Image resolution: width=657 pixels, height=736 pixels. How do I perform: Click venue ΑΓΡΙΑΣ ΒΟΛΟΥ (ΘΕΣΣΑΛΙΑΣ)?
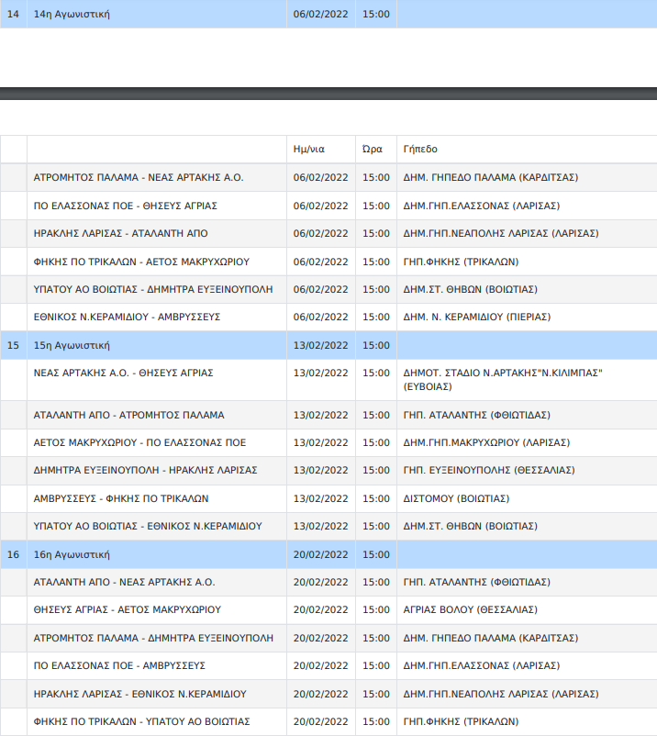[x=470, y=609]
